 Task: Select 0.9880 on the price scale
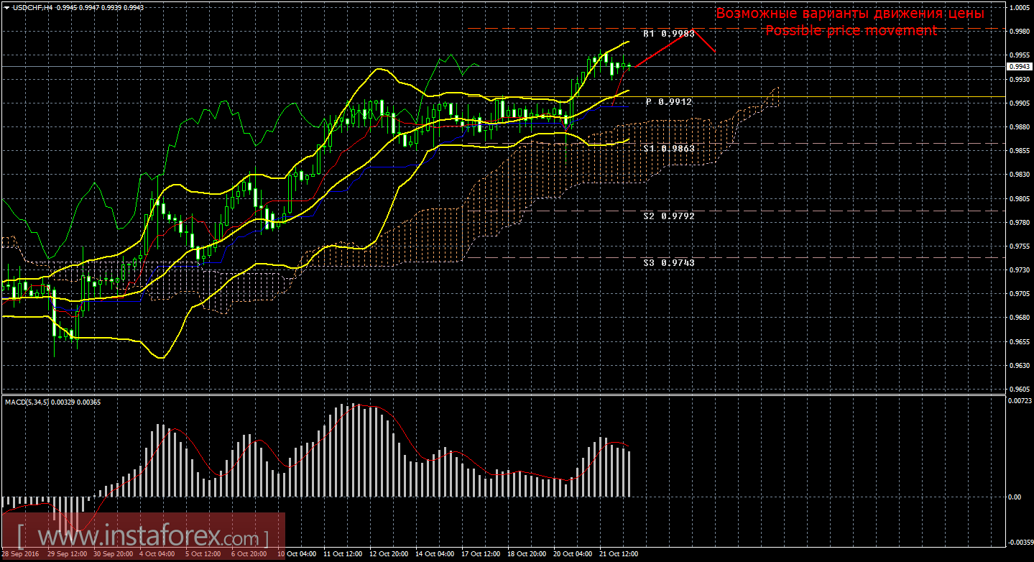(1020, 127)
